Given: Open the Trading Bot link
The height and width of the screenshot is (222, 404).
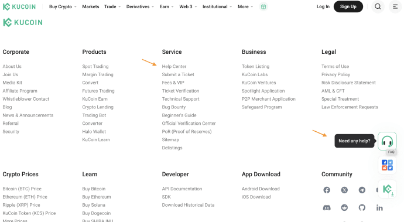Looking at the screenshot, I should (94, 115).
